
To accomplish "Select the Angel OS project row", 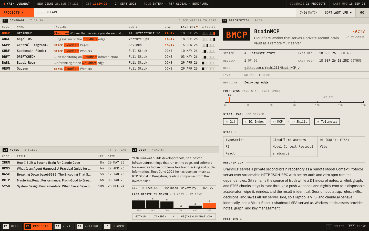I will tap(109, 39).
